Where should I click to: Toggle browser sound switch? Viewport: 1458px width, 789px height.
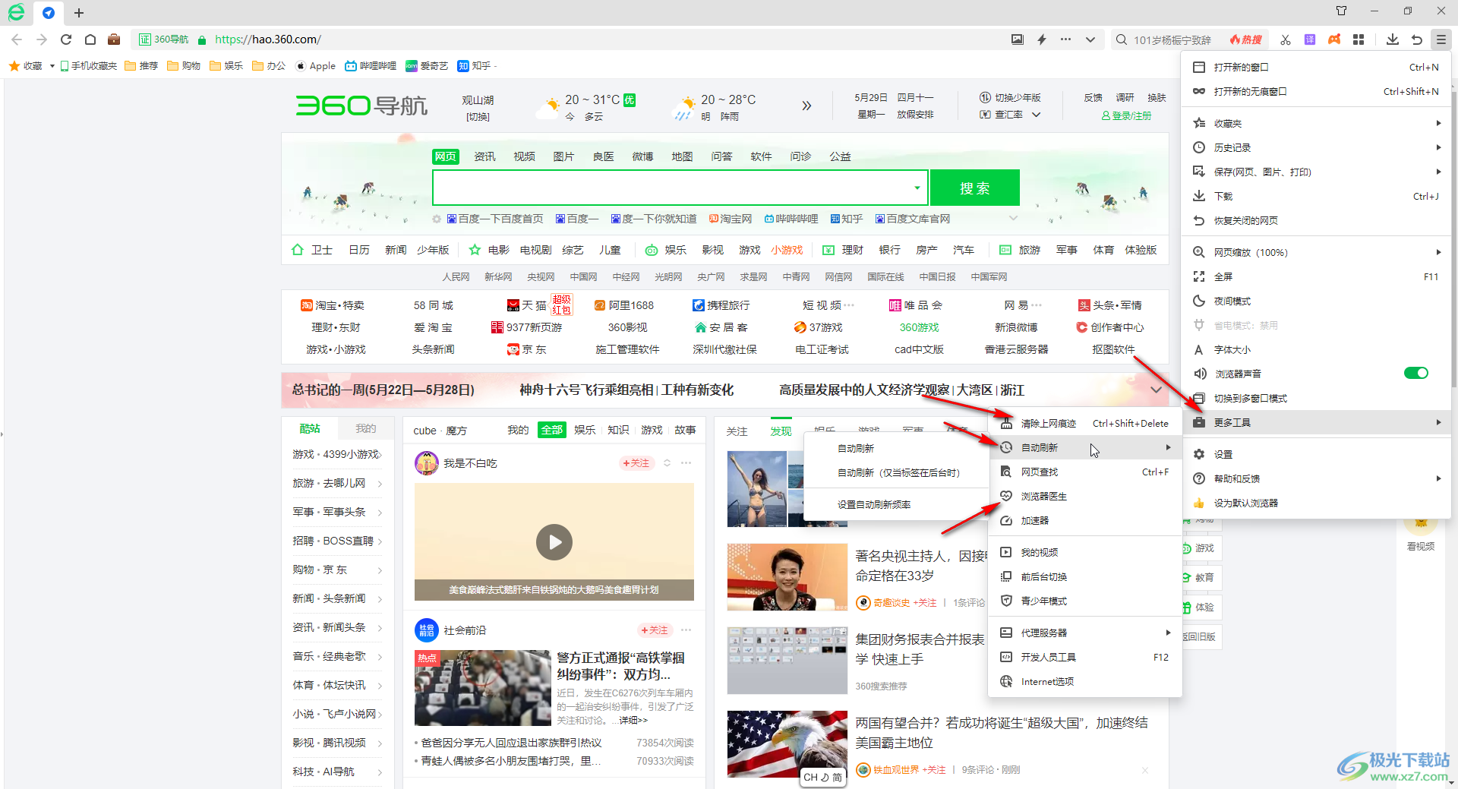pos(1416,373)
